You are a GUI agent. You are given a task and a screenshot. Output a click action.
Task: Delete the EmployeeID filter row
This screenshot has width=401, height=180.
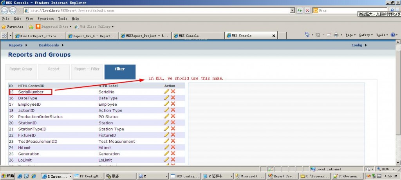[173, 104]
